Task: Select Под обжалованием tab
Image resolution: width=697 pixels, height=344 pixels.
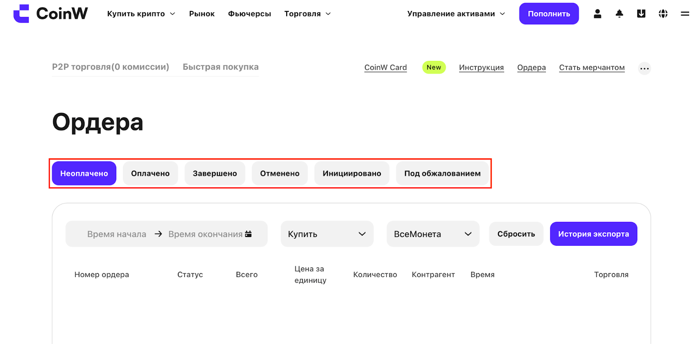Action: coord(442,174)
